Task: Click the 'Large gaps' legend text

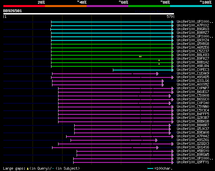Action: click(14, 169)
